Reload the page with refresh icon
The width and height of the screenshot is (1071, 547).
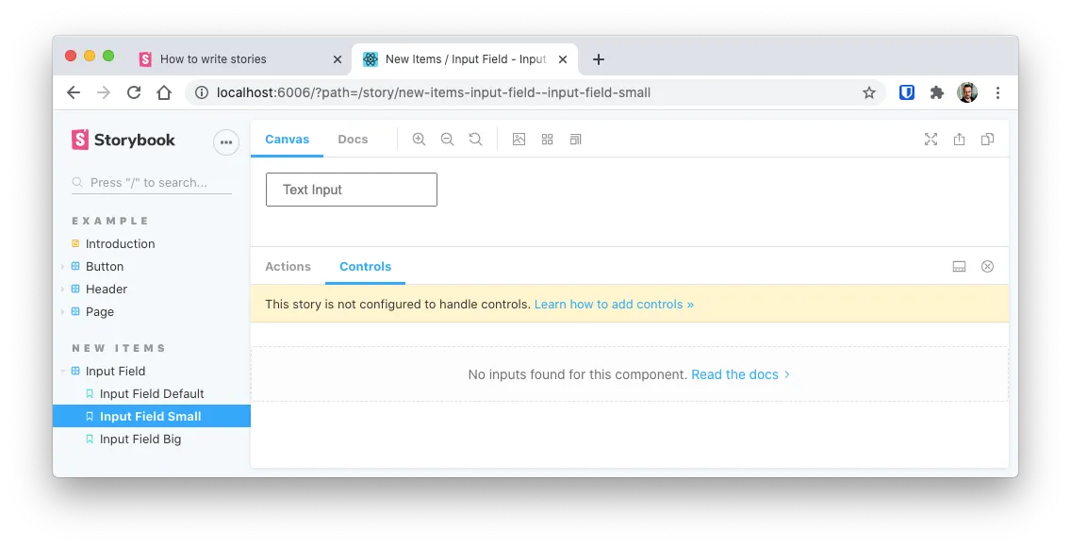tap(134, 92)
